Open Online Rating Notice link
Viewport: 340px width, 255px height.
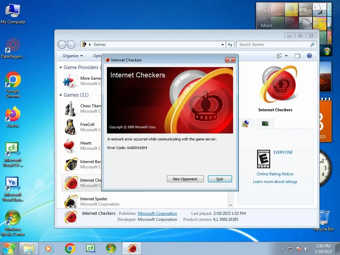click(x=275, y=174)
